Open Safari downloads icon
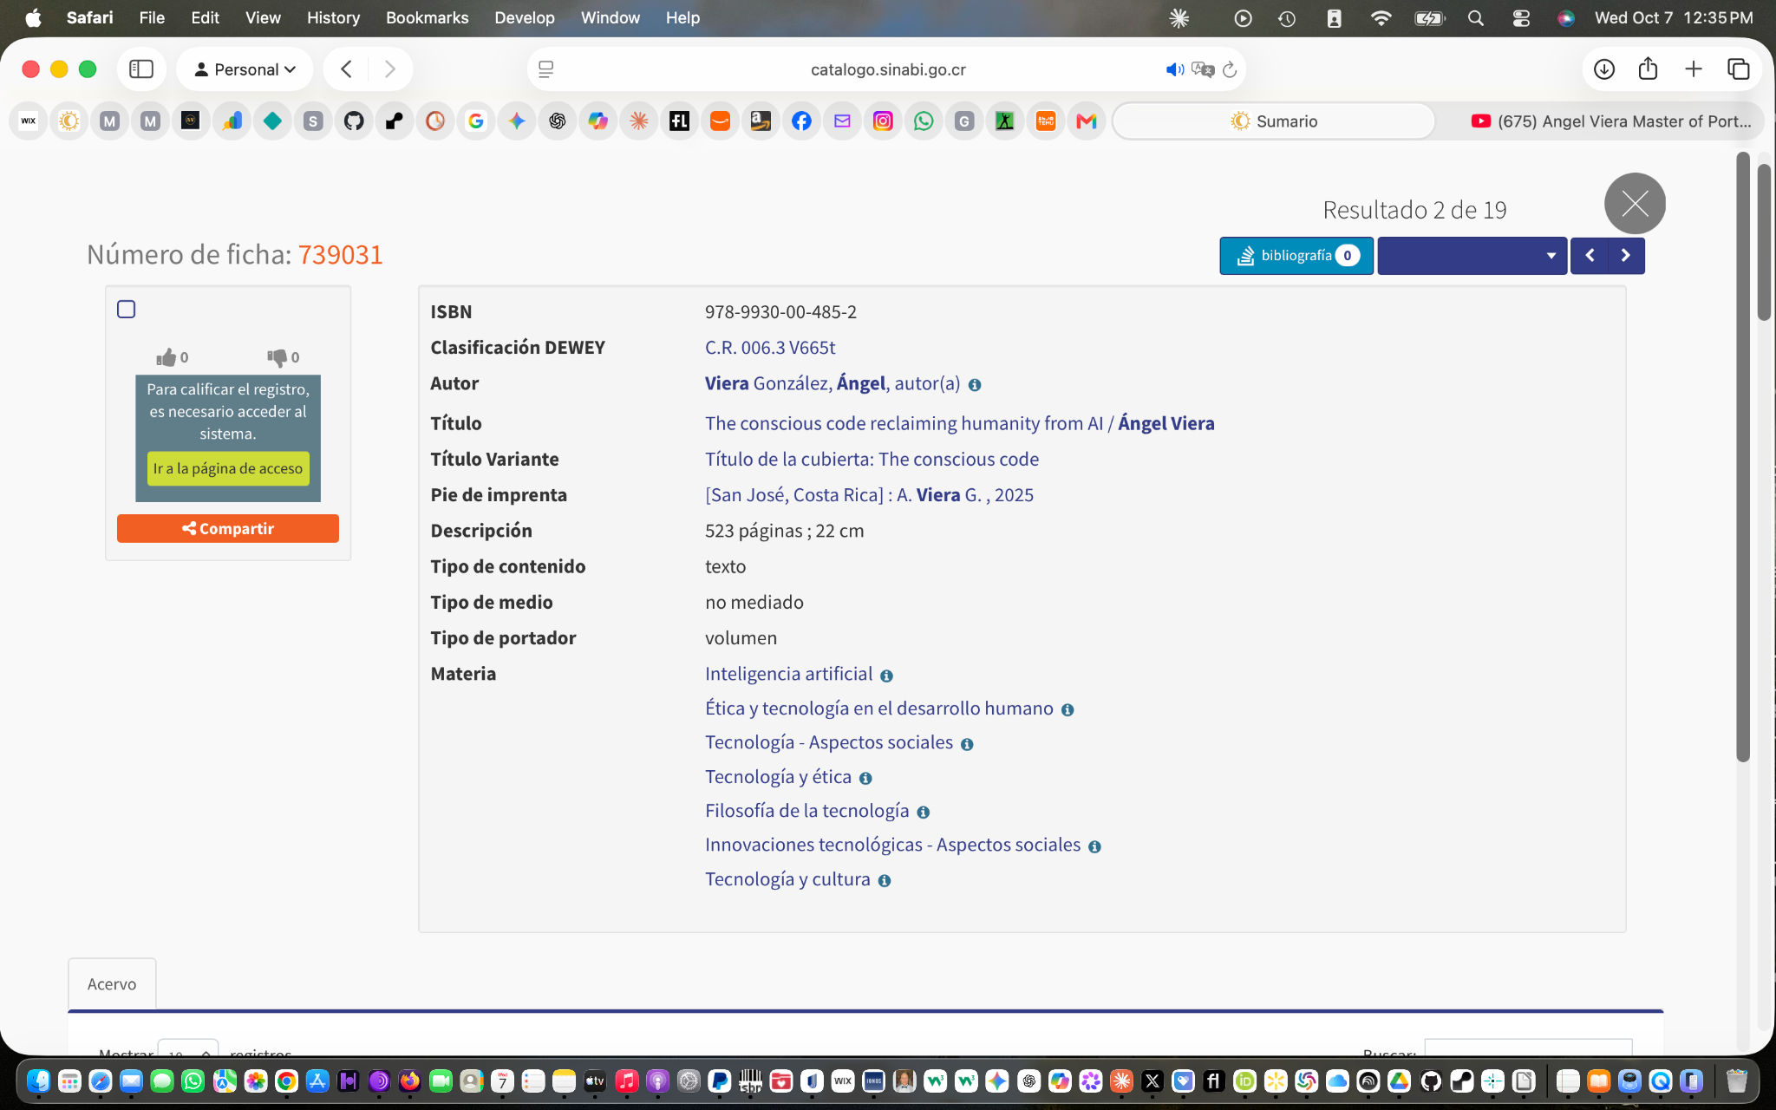1776x1110 pixels. coord(1604,69)
